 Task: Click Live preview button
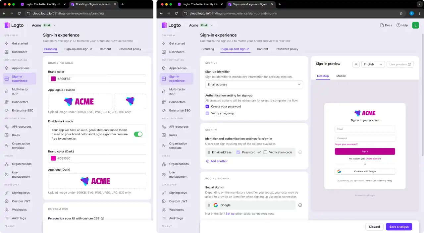(x=400, y=64)
